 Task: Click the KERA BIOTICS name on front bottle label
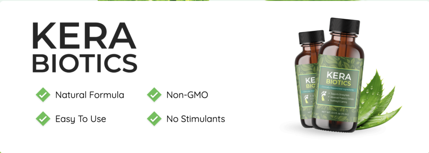339,79
